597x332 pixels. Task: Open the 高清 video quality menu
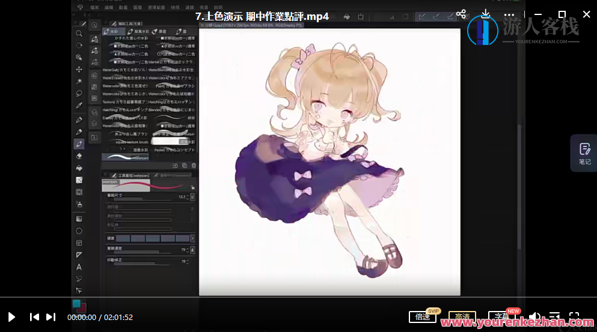[x=462, y=317]
